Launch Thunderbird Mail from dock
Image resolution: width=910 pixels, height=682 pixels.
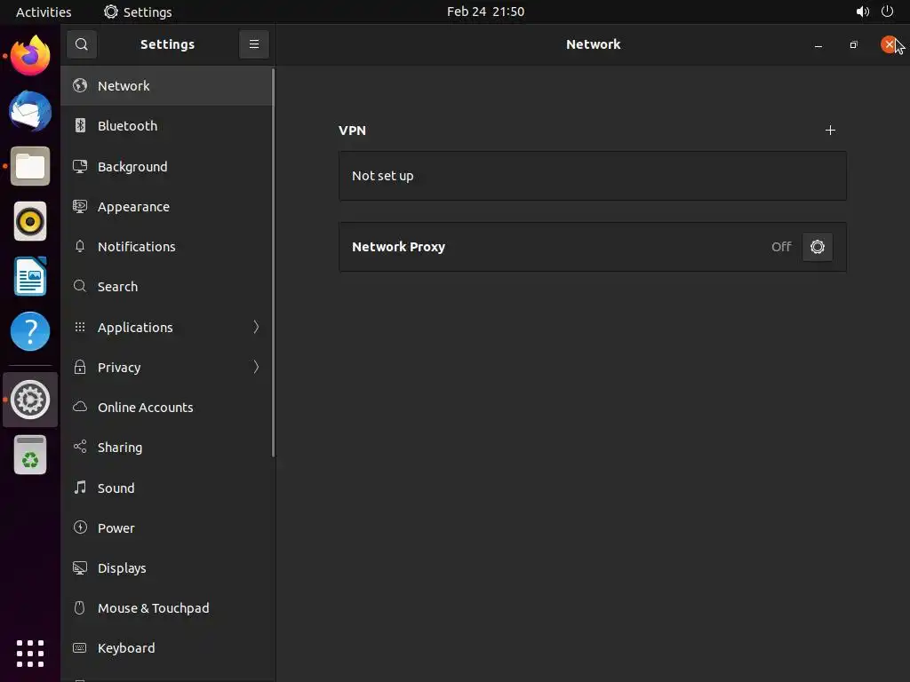[30, 112]
